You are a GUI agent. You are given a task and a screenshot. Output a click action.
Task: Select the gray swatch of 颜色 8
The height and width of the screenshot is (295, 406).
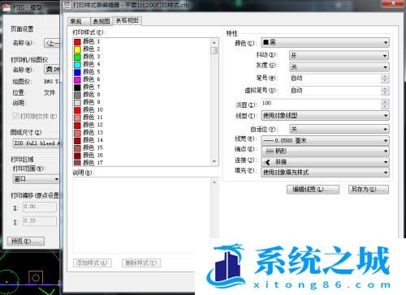click(77, 95)
